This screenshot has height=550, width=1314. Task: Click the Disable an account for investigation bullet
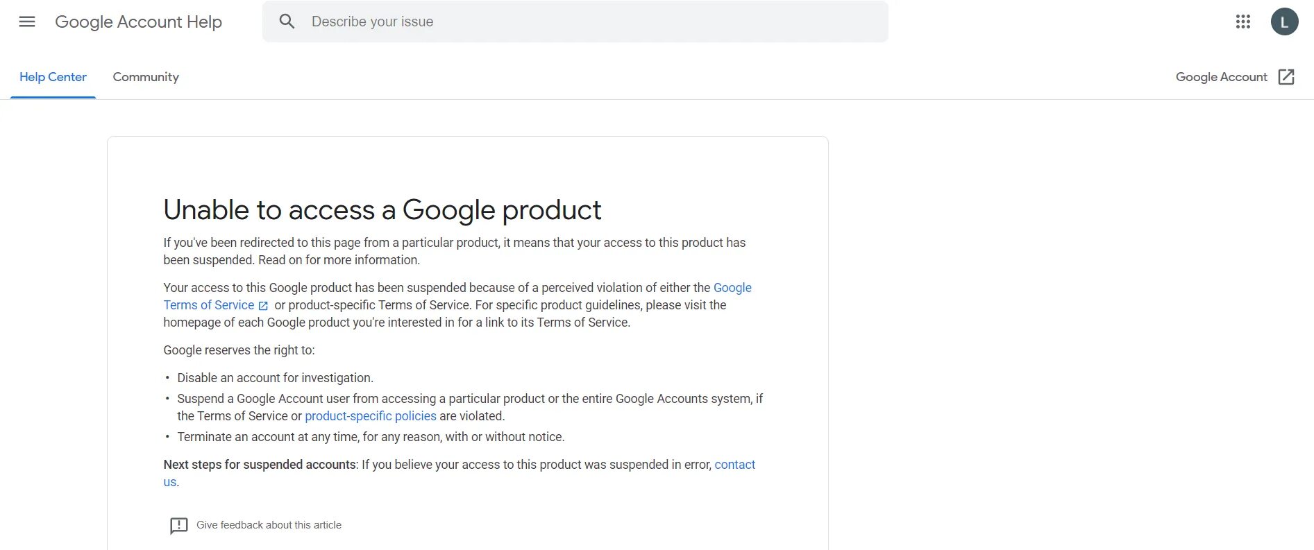[x=275, y=378]
